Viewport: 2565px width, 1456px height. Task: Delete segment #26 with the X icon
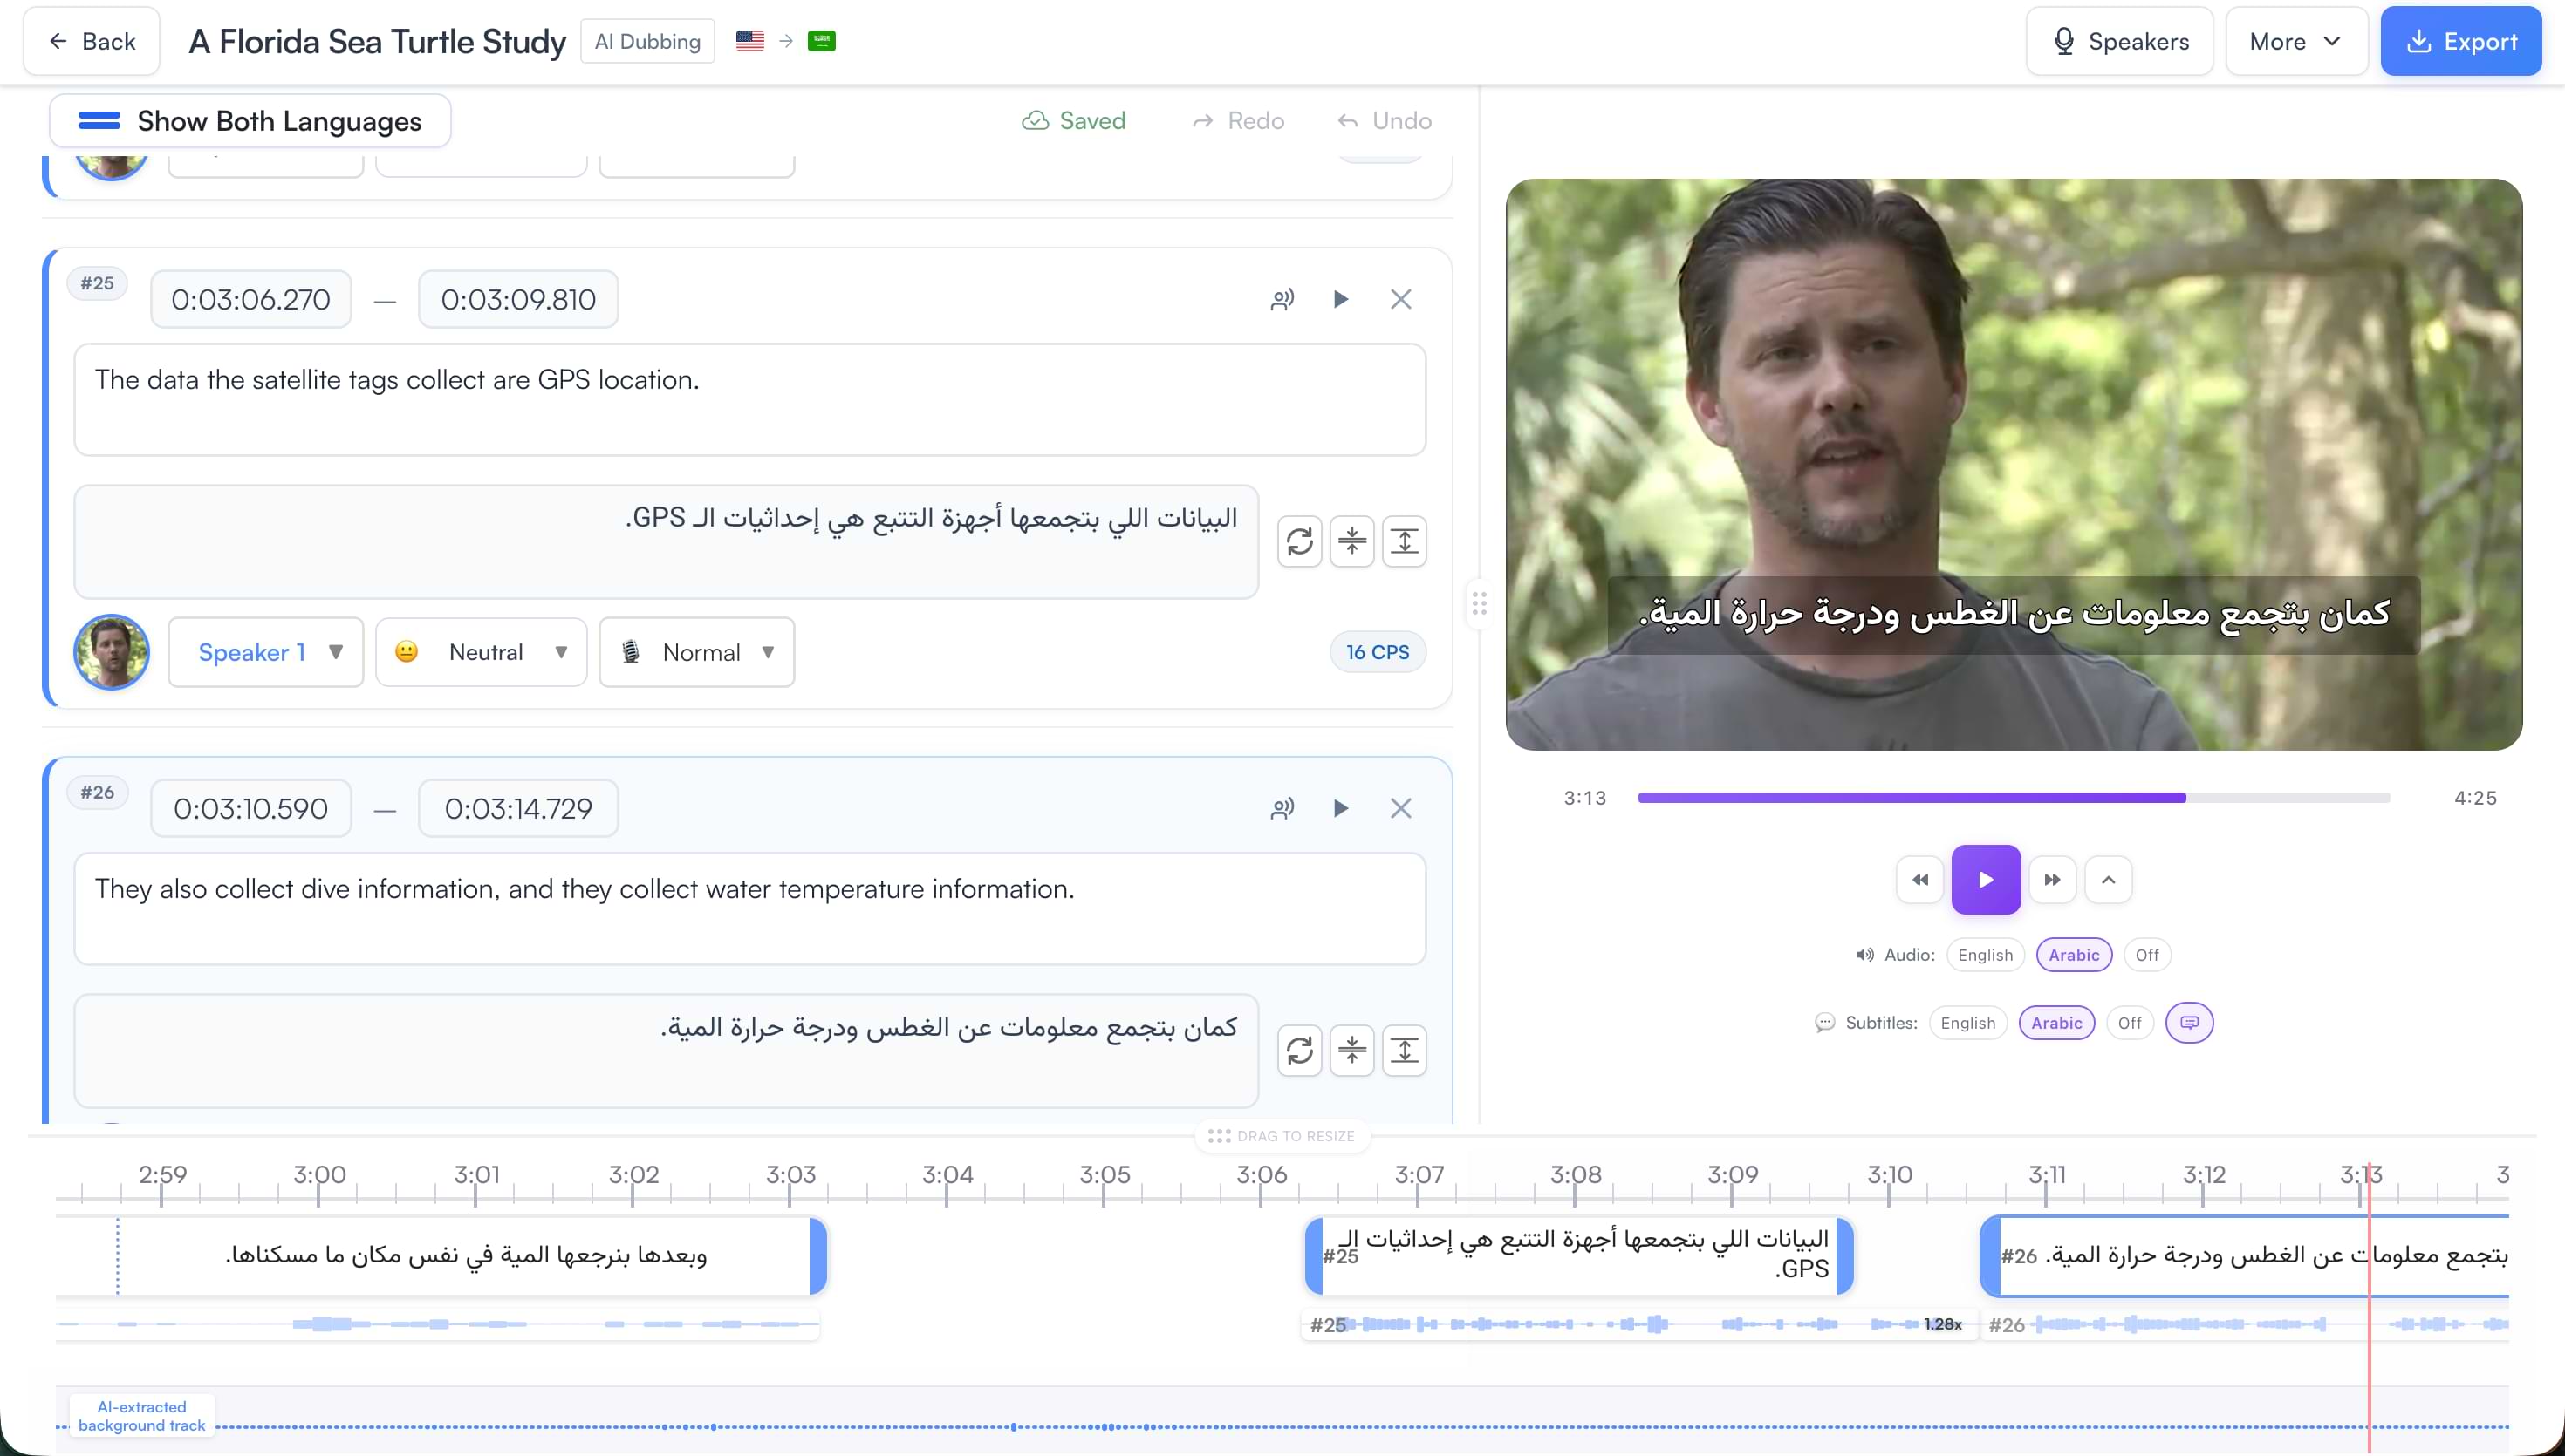[x=1400, y=808]
